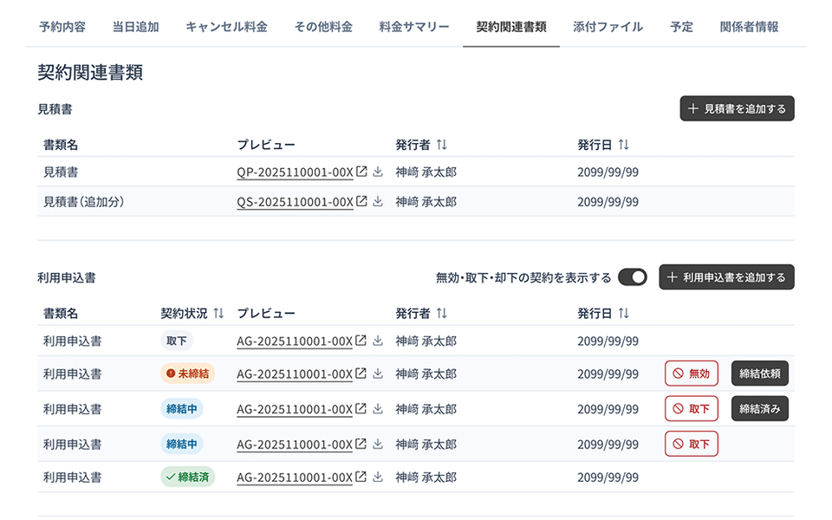Open AG-2025110001-00X link in 取下 status row
832x520 pixels.
(295, 341)
